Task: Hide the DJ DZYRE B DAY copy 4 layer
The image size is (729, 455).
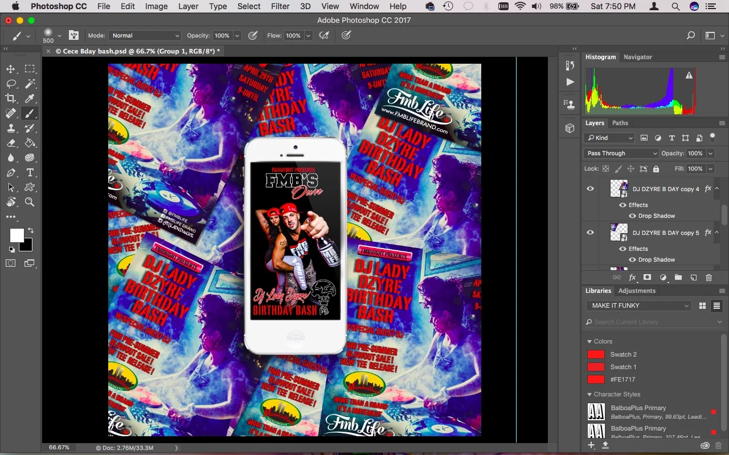Action: pyautogui.click(x=590, y=189)
